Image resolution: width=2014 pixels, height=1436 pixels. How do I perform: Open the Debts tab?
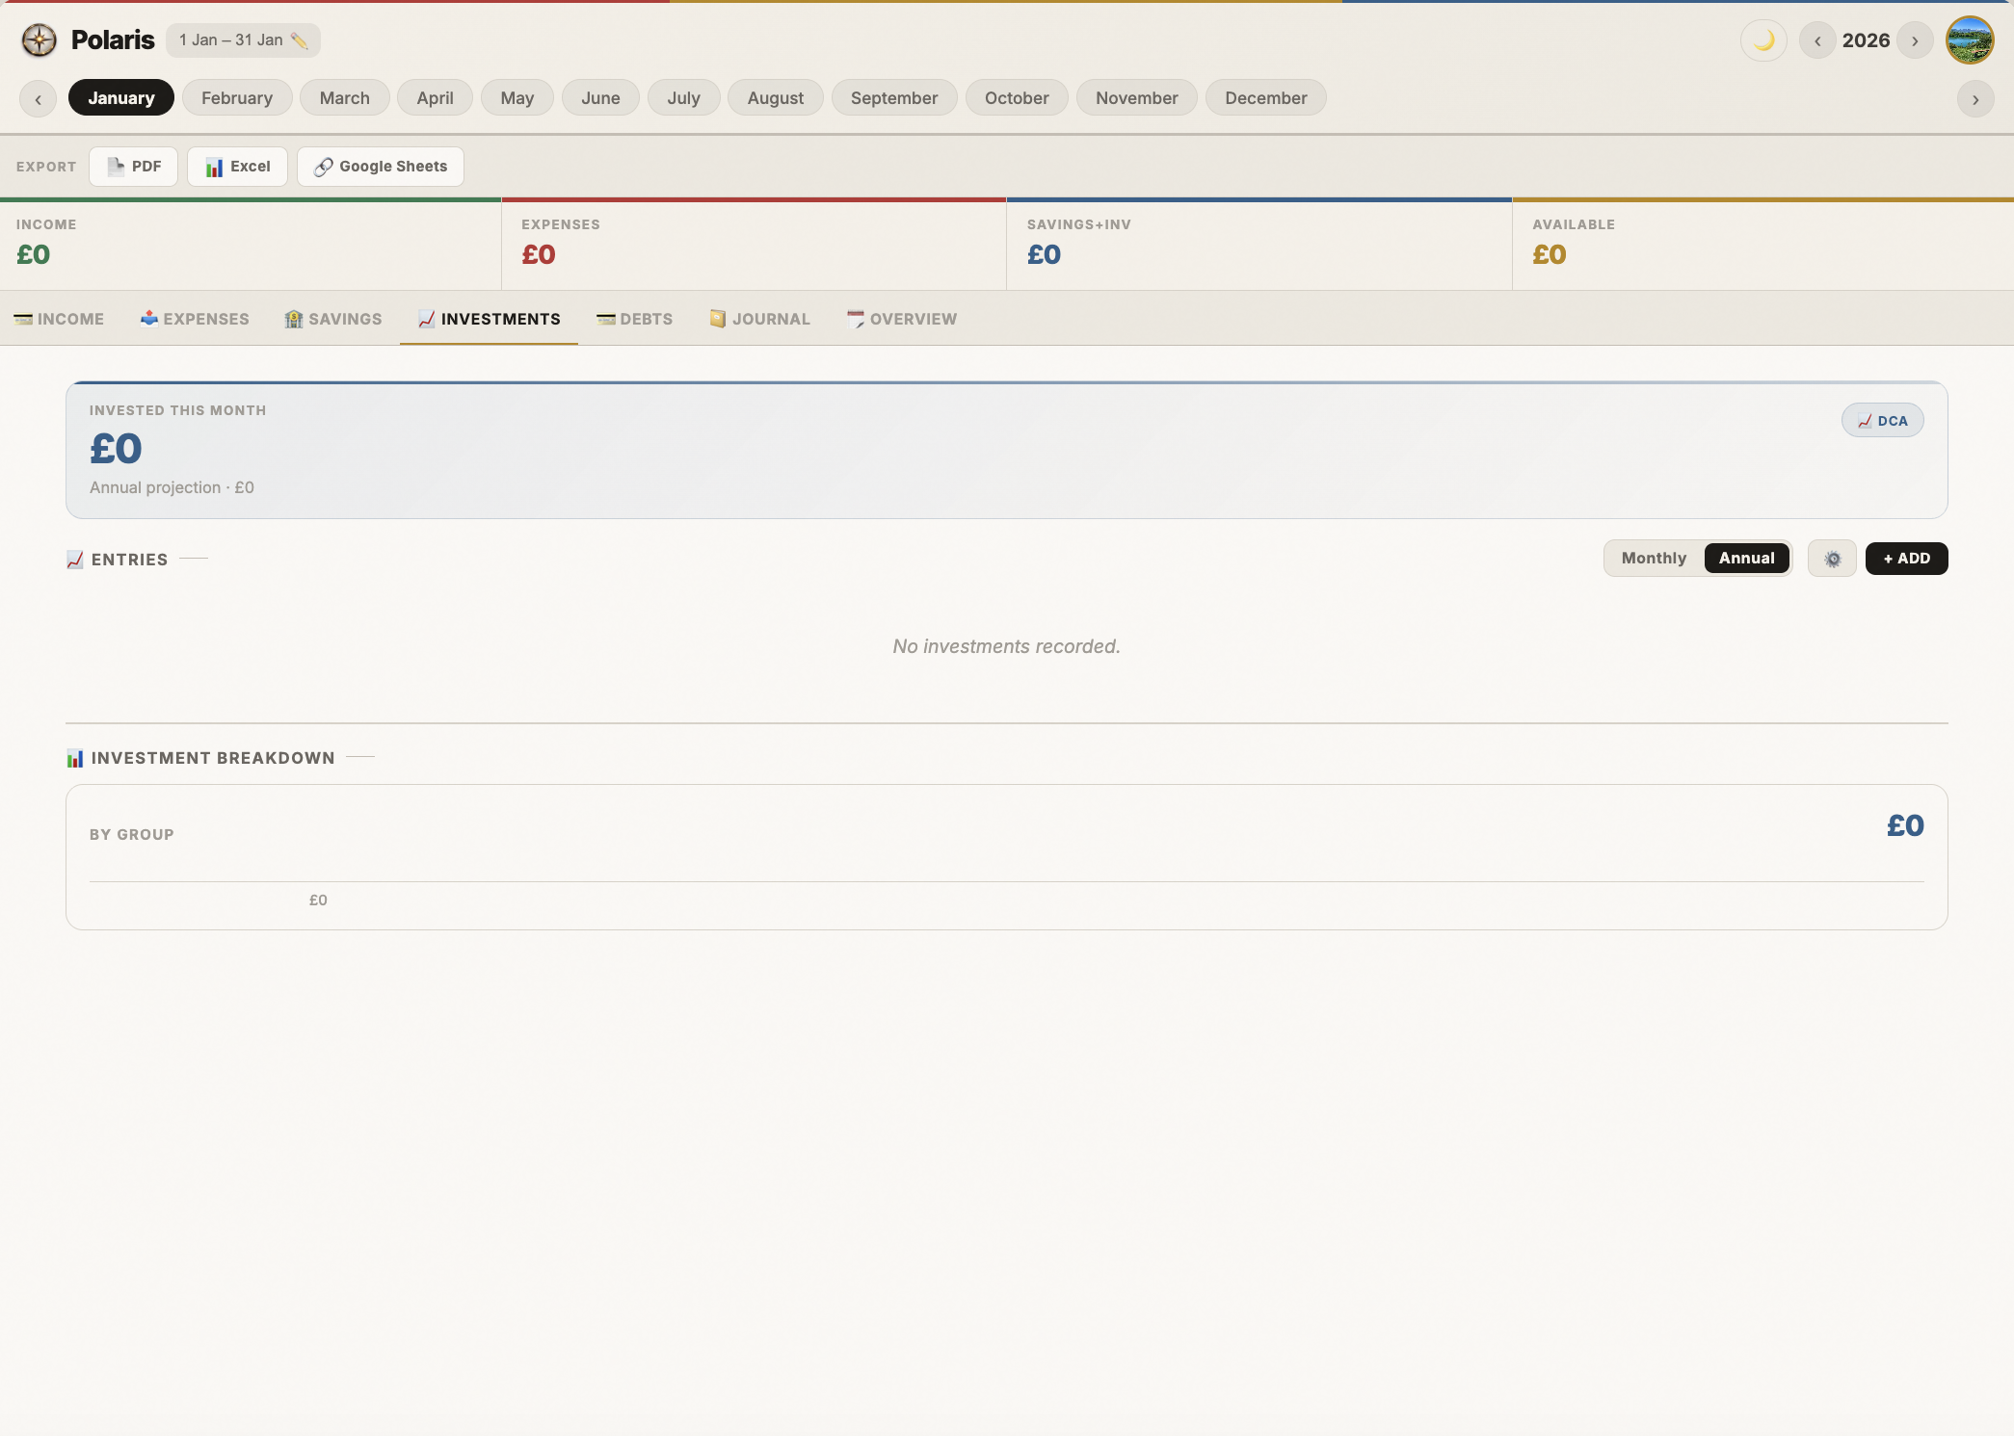click(634, 319)
